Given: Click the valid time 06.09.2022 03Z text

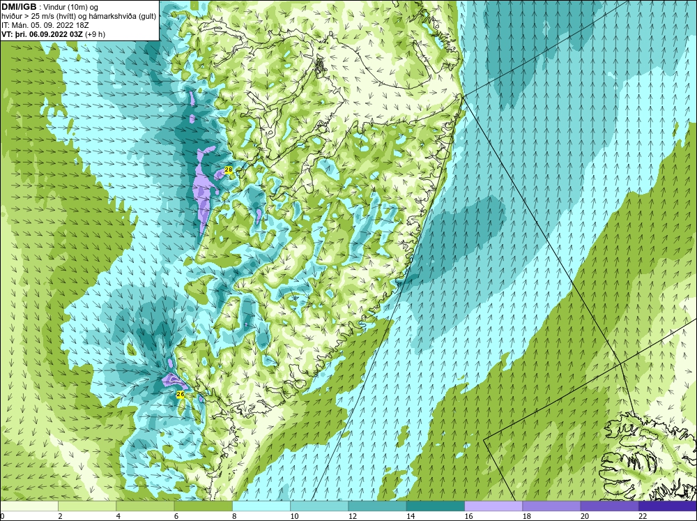Looking at the screenshot, I should 56,34.
